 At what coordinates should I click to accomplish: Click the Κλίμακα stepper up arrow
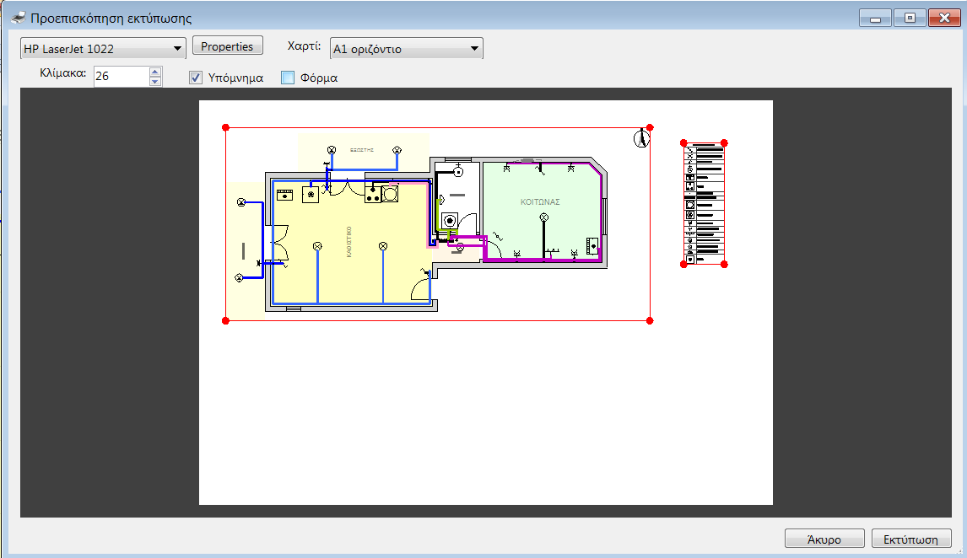tap(154, 71)
